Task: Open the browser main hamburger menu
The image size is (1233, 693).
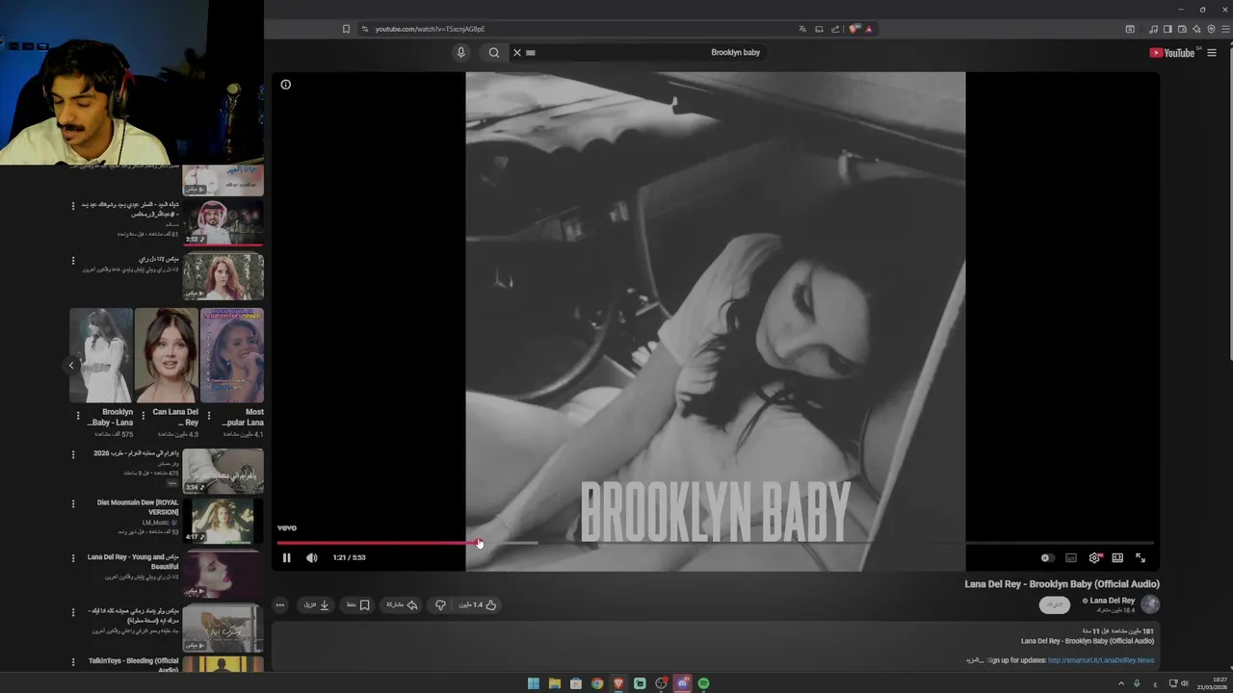Action: (x=1225, y=29)
